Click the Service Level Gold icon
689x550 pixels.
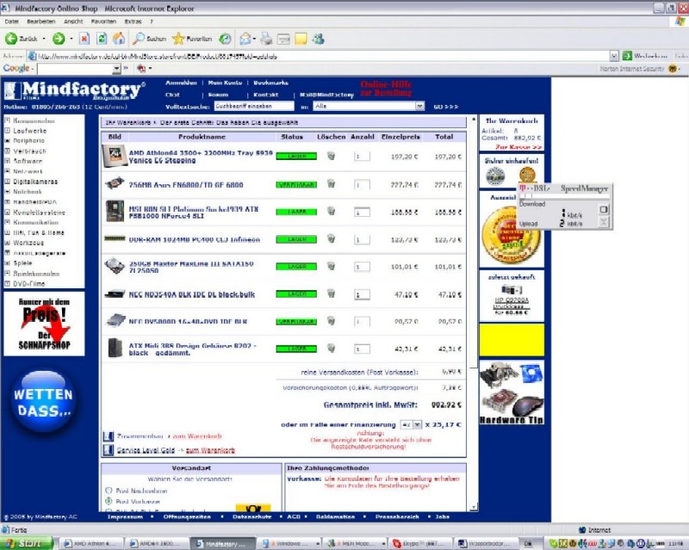point(109,450)
